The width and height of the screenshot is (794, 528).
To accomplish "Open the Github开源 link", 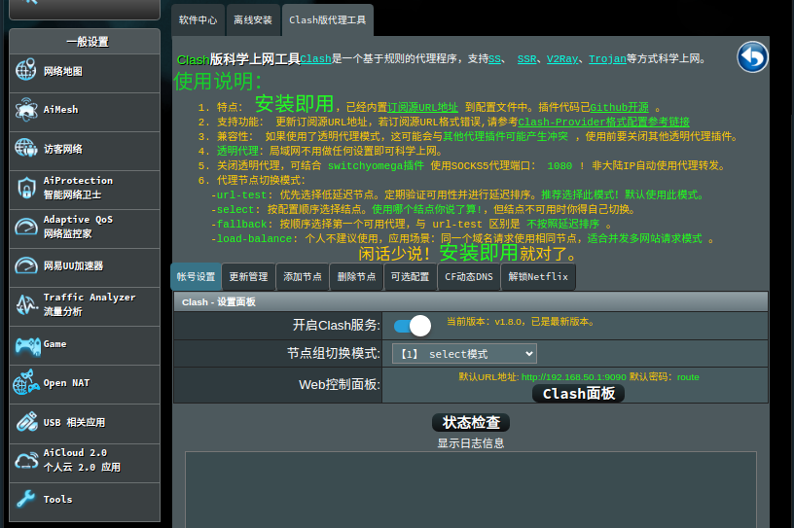I will click(619, 107).
